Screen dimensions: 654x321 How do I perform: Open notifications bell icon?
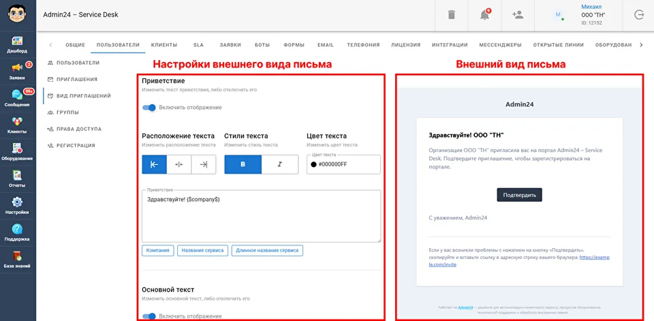[x=485, y=14]
